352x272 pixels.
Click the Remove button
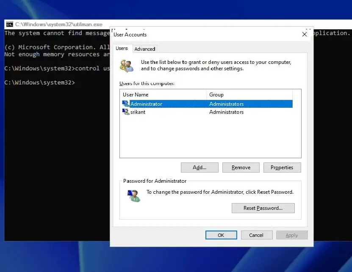[x=241, y=168]
